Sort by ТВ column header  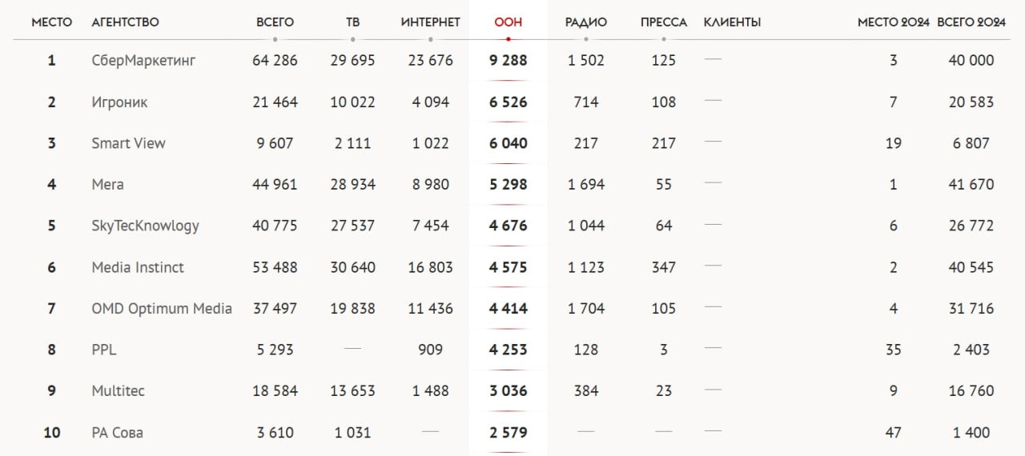click(x=352, y=22)
